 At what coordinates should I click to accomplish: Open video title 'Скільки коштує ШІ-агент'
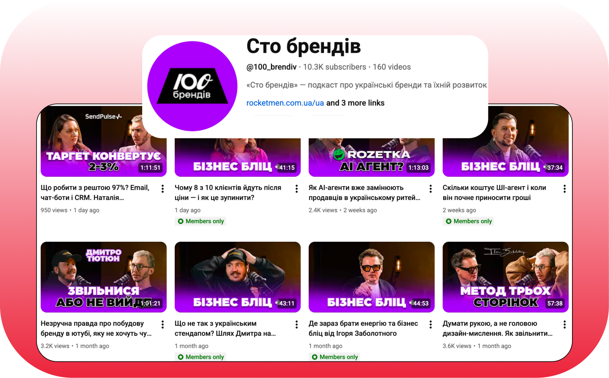coord(494,193)
